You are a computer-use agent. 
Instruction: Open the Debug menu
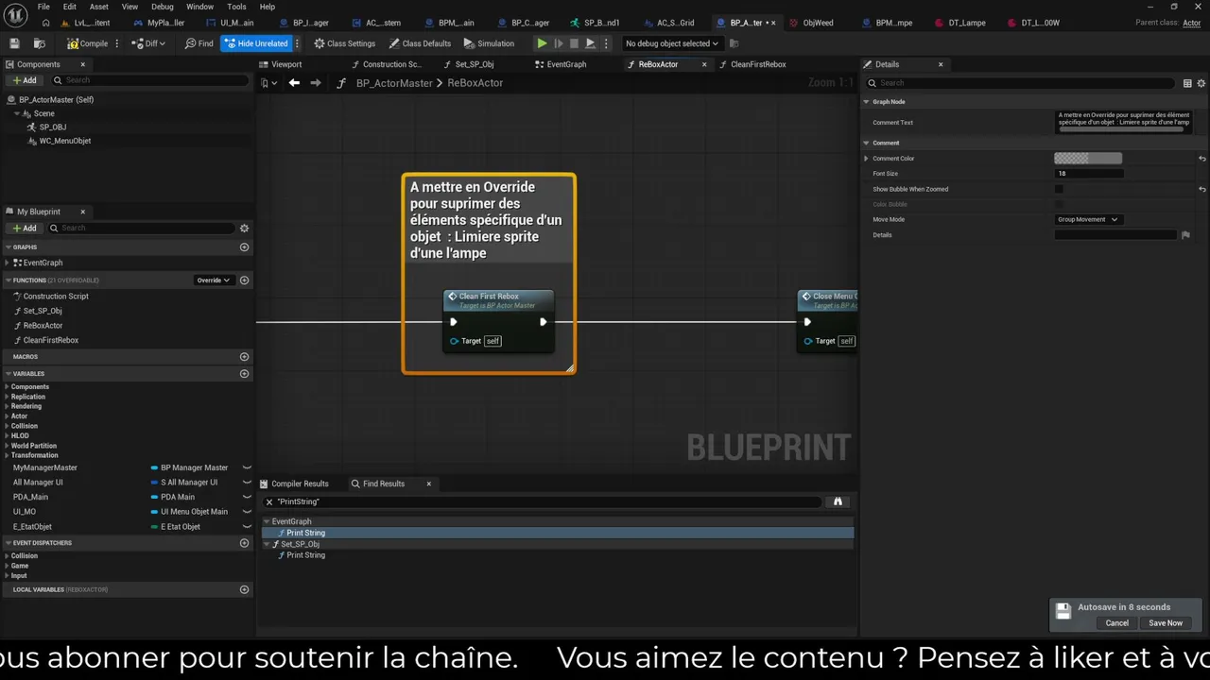tap(163, 7)
